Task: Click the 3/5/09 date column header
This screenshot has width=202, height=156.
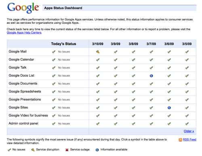Action: pos(187,44)
